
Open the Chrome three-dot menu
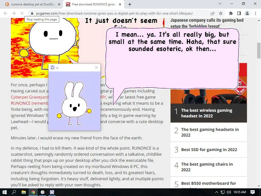(x=255, y=13)
